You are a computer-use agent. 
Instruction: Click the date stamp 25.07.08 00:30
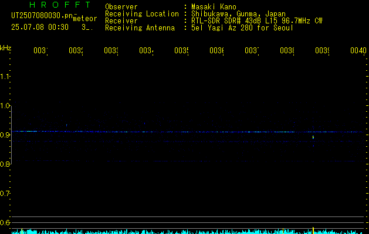click(x=40, y=27)
